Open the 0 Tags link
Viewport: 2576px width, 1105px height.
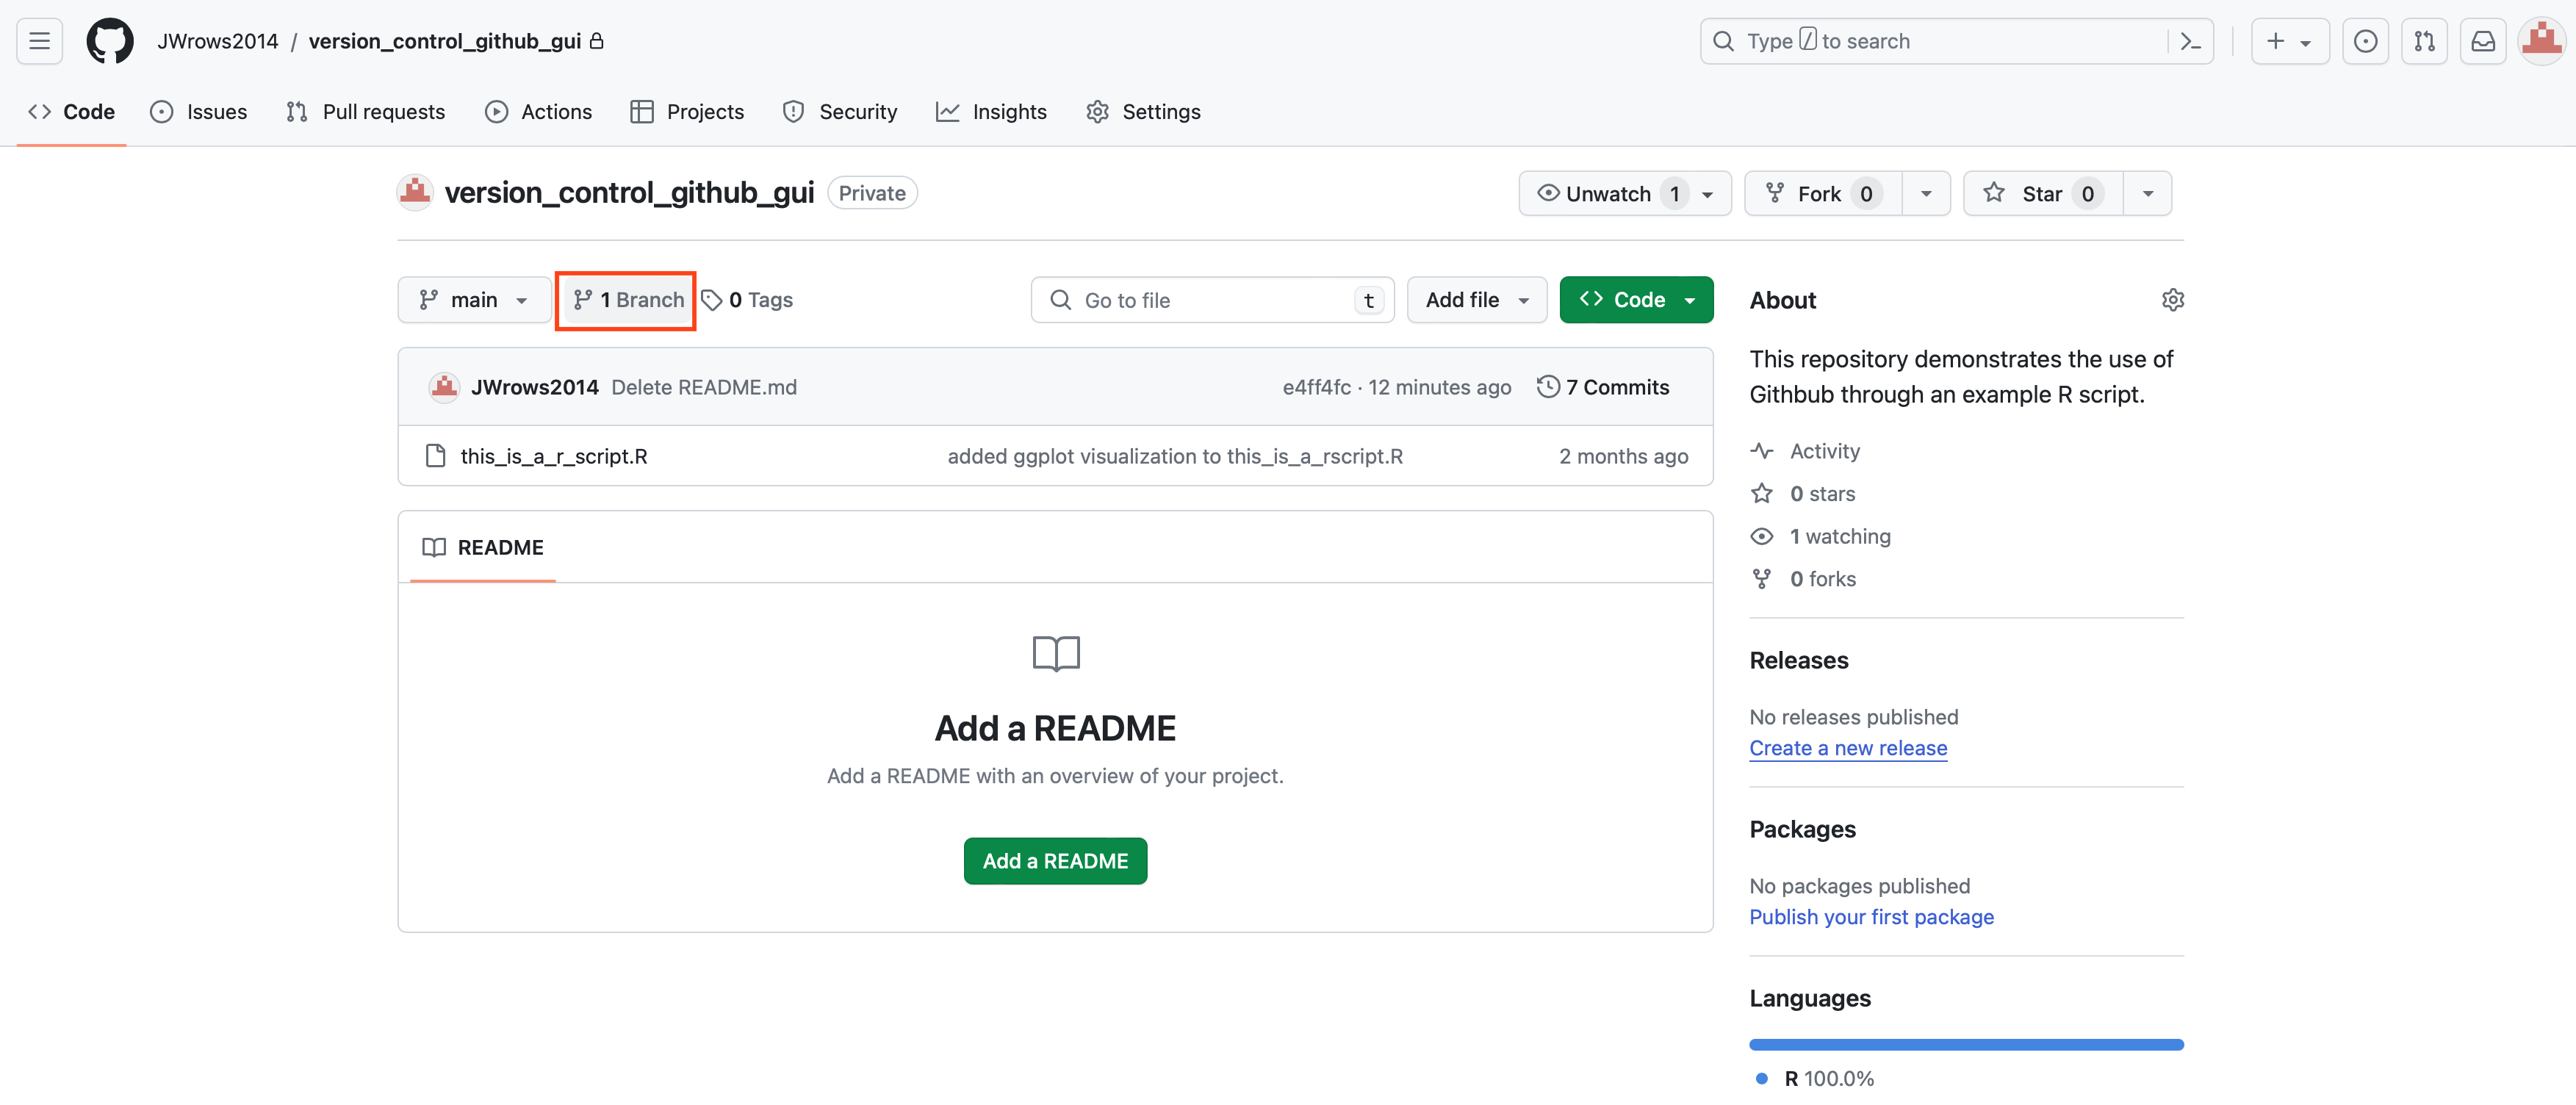[x=748, y=300]
